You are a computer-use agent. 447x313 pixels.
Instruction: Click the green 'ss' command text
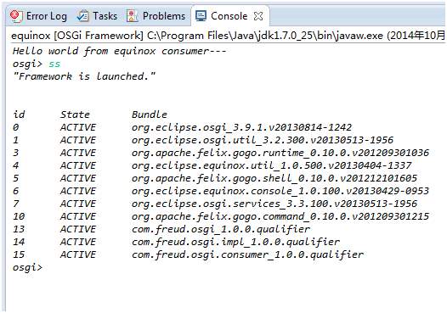click(54, 64)
